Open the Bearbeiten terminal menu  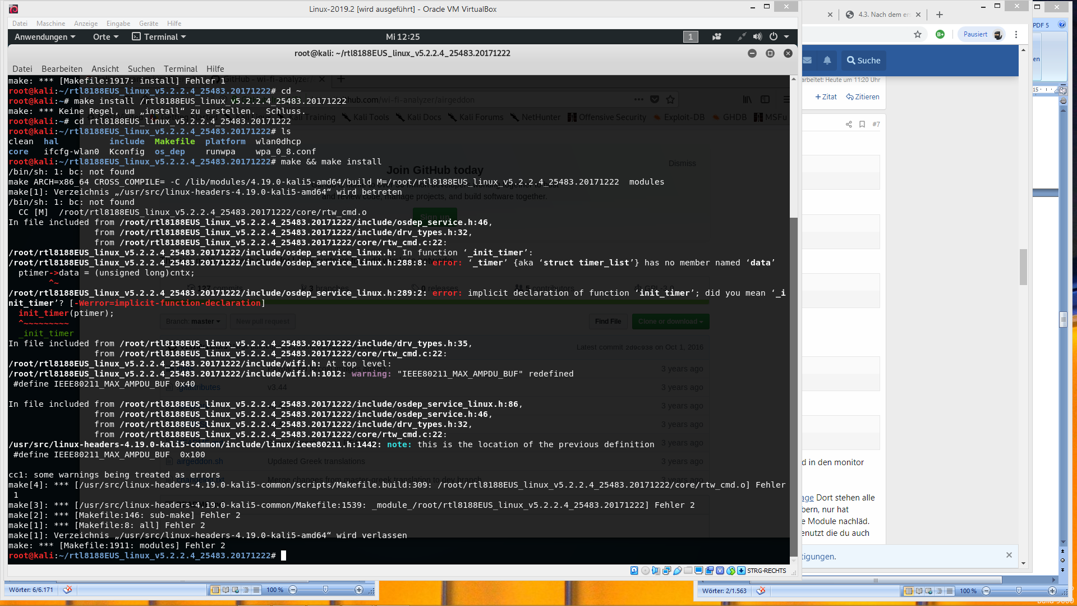tap(62, 68)
